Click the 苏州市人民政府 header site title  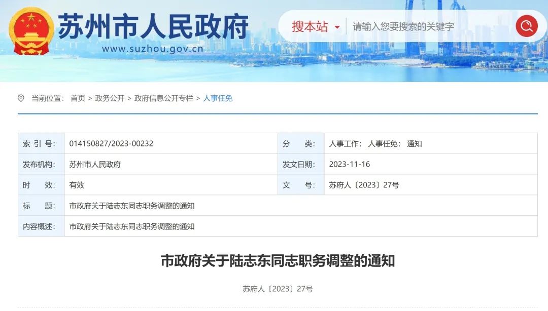point(153,25)
